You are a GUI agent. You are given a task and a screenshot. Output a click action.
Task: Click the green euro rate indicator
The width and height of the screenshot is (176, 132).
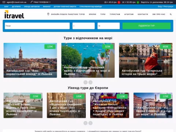tap(138, 2)
